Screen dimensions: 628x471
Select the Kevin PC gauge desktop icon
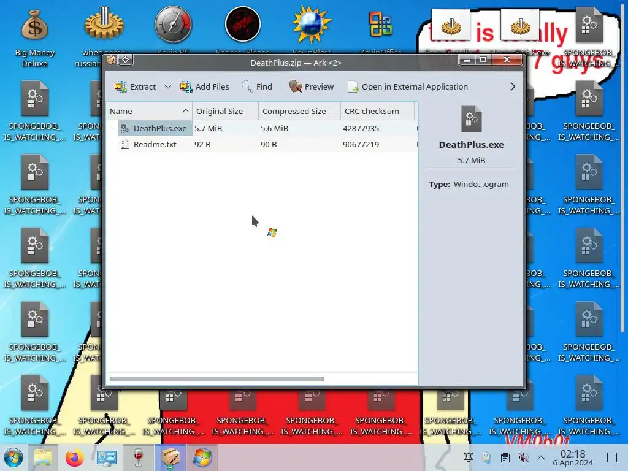point(174,25)
